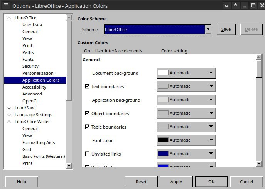Select the Fonts option page

(x=28, y=59)
